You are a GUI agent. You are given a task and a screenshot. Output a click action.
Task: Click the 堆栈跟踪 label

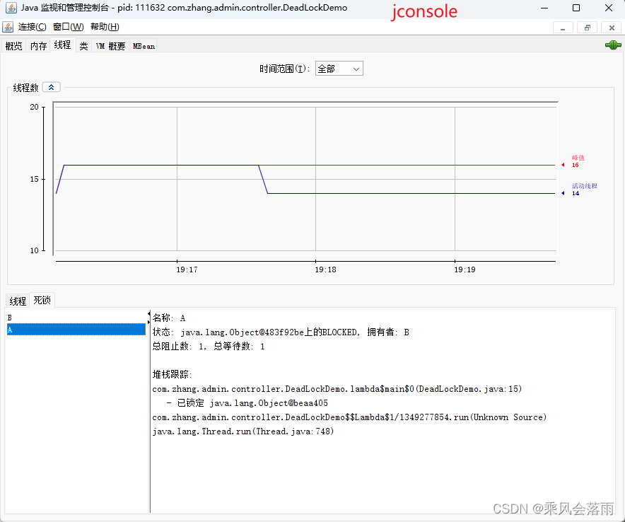pos(173,374)
